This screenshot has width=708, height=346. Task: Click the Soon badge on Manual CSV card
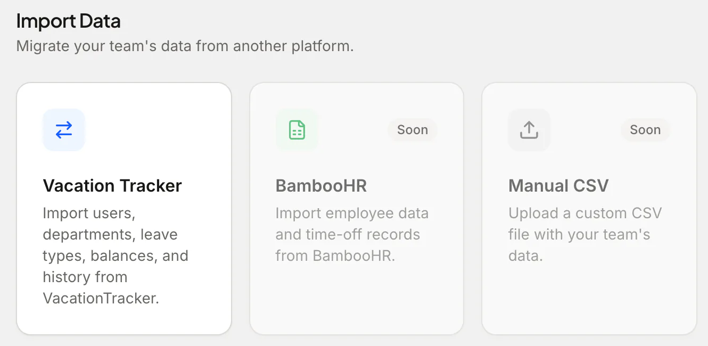[645, 130]
